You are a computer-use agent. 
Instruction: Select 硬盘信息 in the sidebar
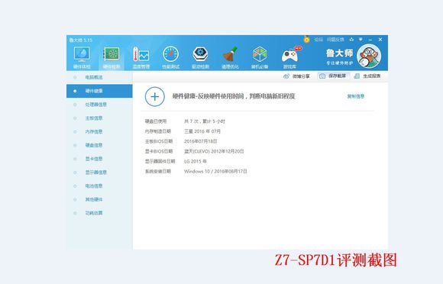tap(99, 145)
